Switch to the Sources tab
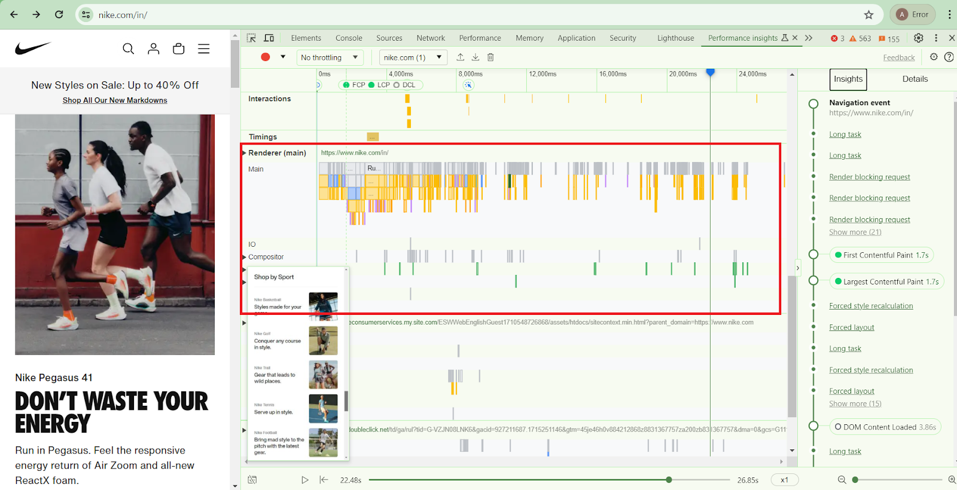This screenshot has width=957, height=490. pyautogui.click(x=389, y=38)
